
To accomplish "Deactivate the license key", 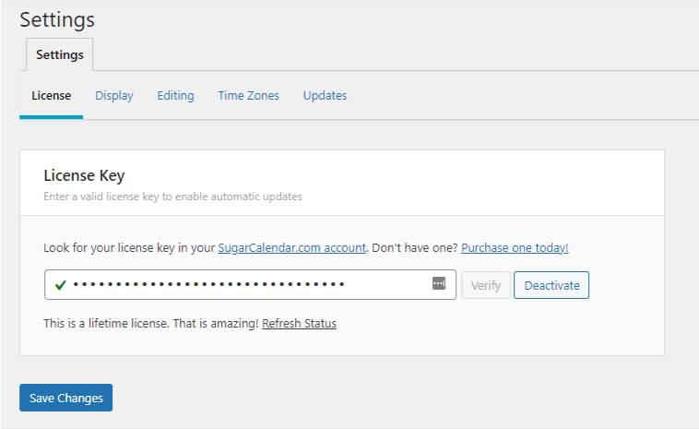I will [x=551, y=285].
